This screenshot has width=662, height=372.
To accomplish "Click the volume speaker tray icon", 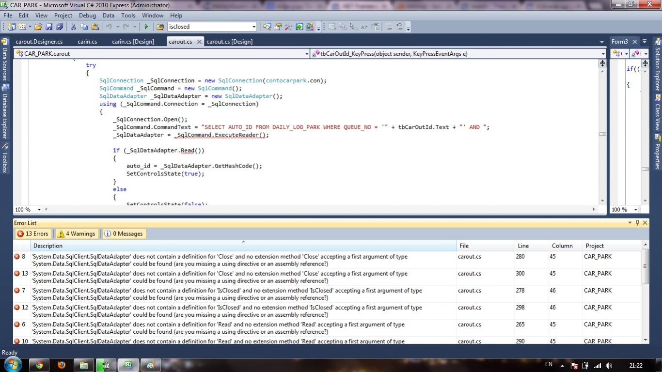I will (609, 366).
